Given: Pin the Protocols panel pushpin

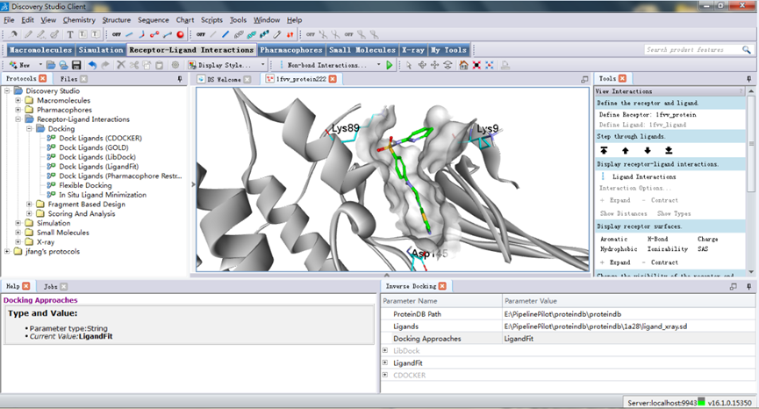Looking at the screenshot, I should [180, 79].
